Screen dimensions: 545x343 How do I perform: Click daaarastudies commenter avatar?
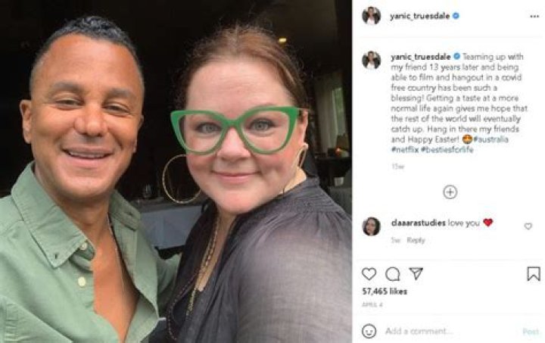(371, 226)
